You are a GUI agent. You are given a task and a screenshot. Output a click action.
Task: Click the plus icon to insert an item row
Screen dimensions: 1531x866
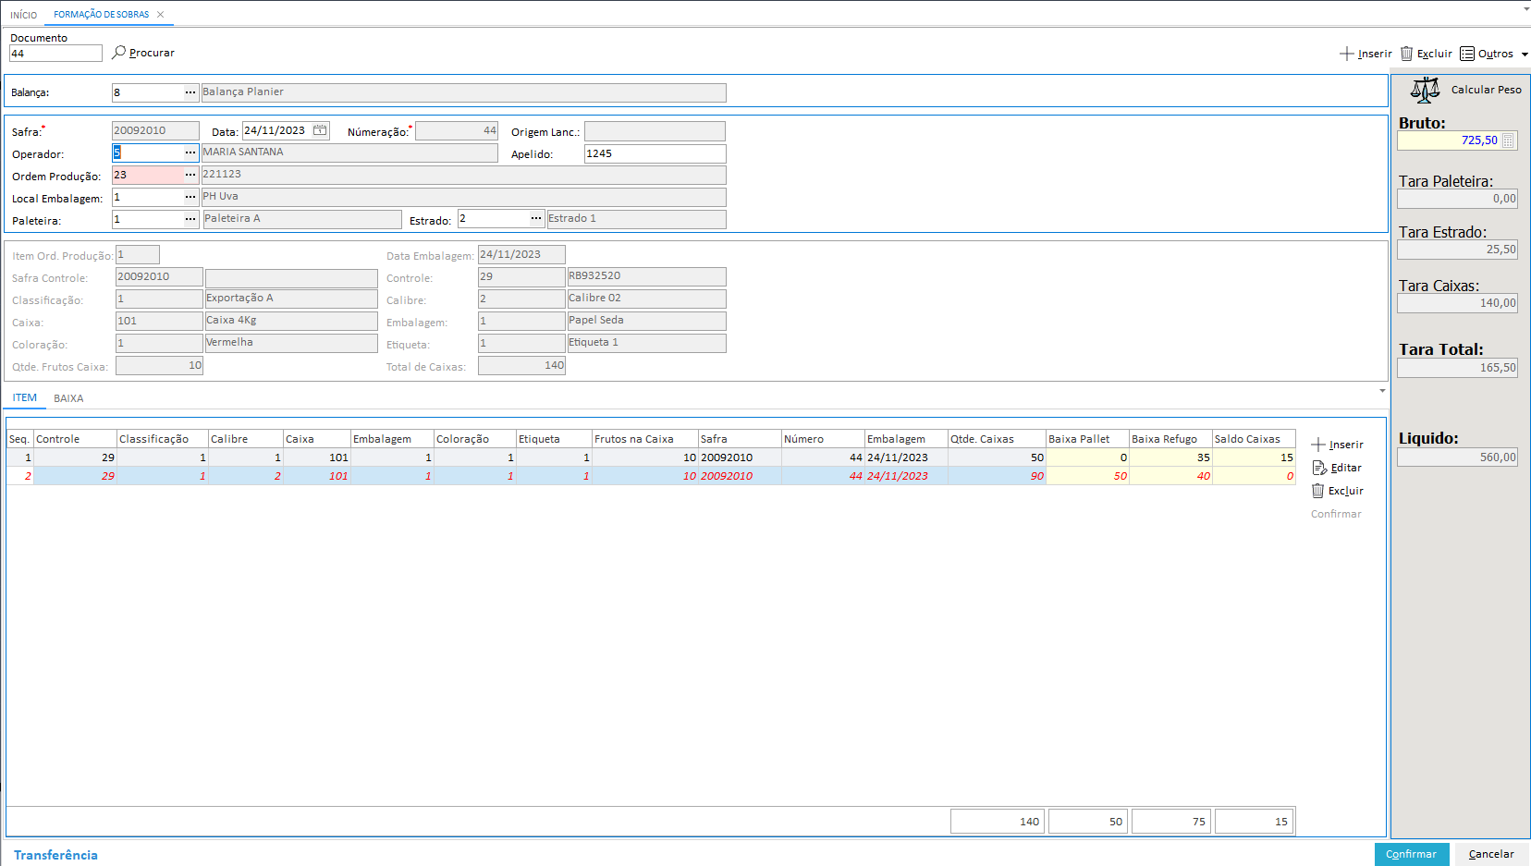1318,445
